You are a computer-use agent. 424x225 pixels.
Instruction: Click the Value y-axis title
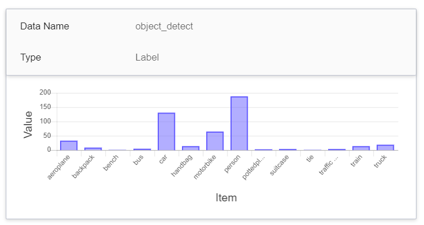coord(28,125)
